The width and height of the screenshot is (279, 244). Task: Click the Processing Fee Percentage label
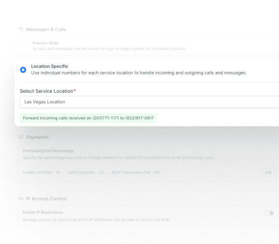[48, 151]
